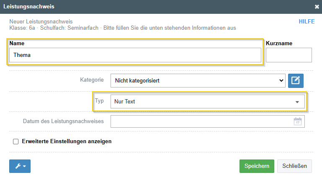Click the Schließen button

pos(294,166)
